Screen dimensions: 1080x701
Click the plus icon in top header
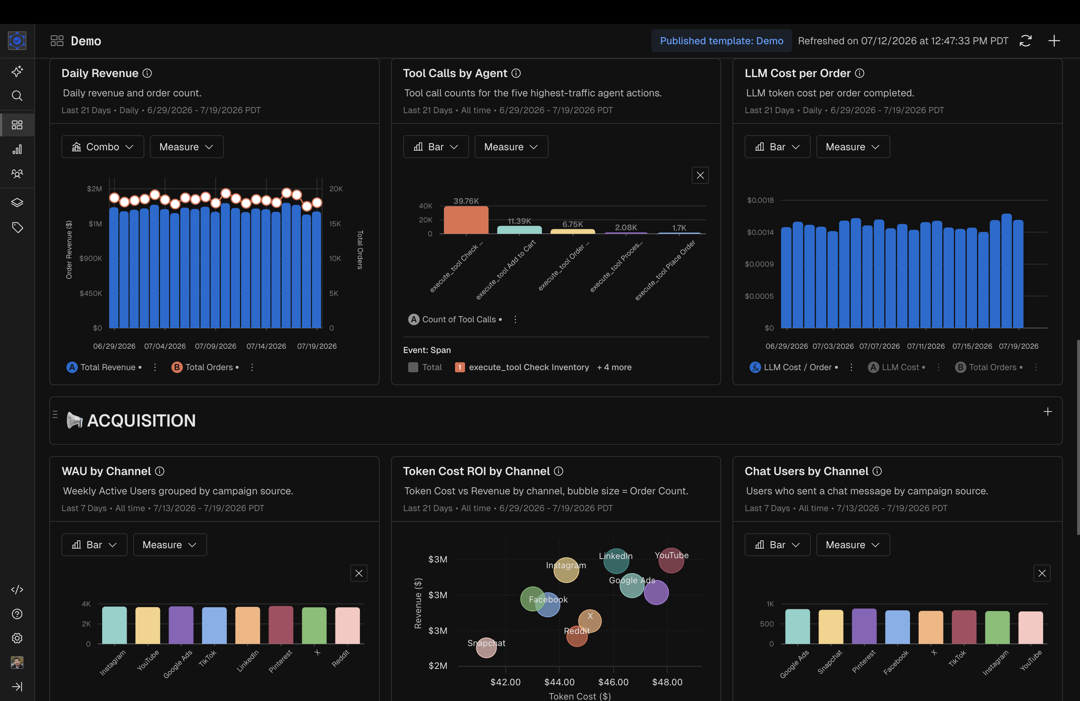(1054, 41)
